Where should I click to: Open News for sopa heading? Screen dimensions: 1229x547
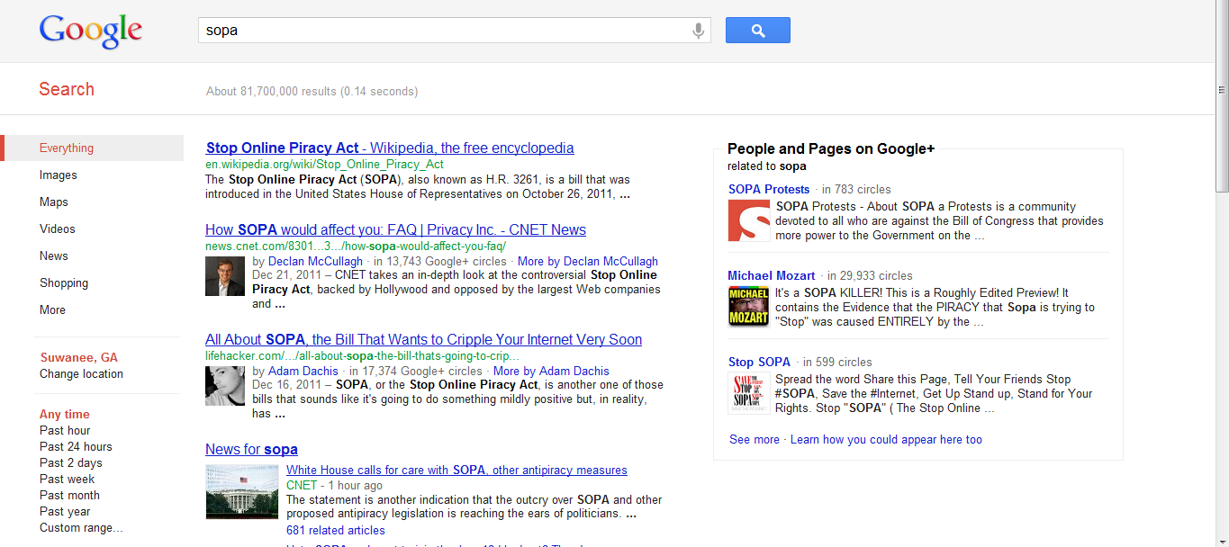coord(251,450)
